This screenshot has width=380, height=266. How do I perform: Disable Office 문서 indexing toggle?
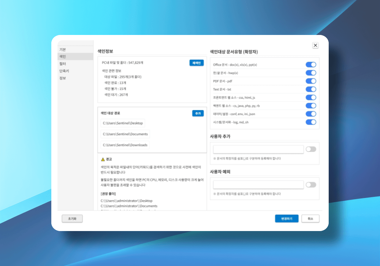(x=311, y=65)
